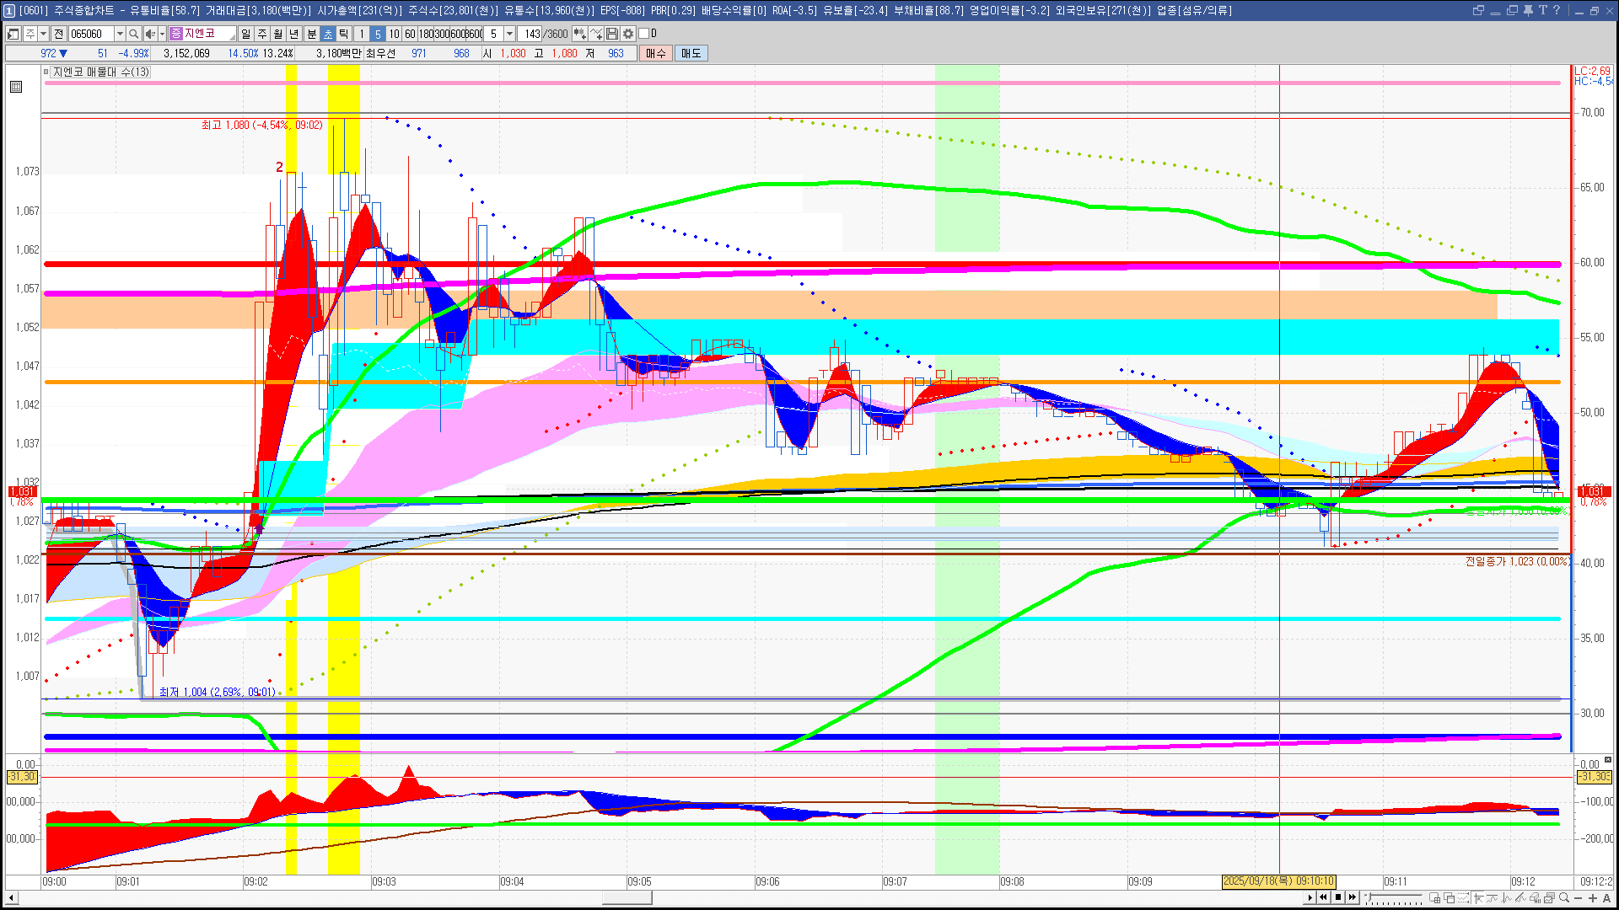This screenshot has width=1619, height=910.
Task: Click the zoom magnifier icon at bottom right
Action: click(1564, 898)
